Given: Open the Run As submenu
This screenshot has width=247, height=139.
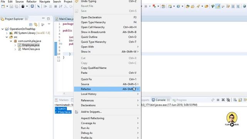Looking at the screenshot, I should (107, 128).
